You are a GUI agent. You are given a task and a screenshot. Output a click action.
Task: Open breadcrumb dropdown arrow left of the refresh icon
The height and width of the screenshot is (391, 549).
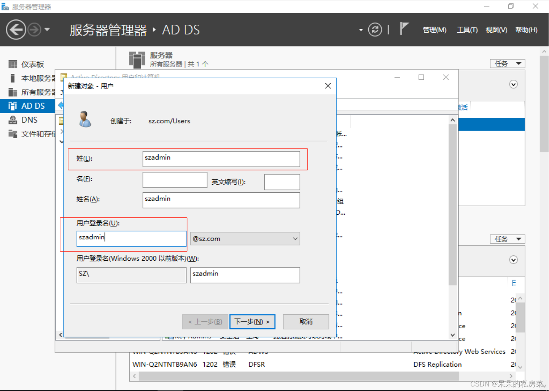tap(361, 30)
